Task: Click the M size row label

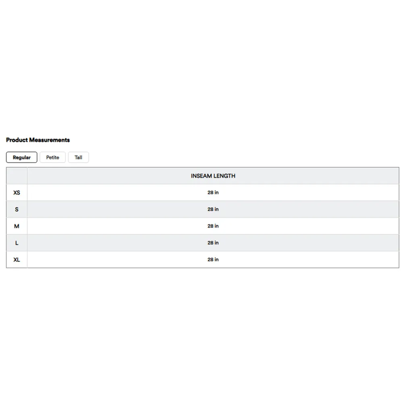Action: [17, 226]
